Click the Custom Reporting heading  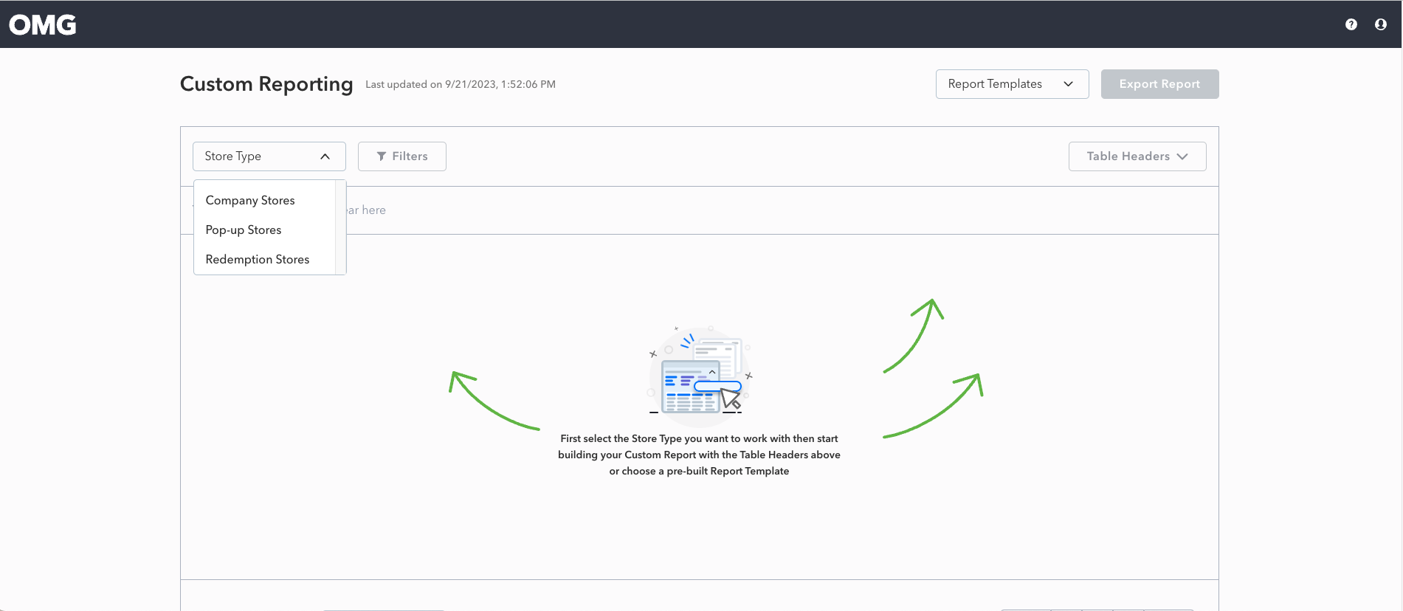point(266,84)
